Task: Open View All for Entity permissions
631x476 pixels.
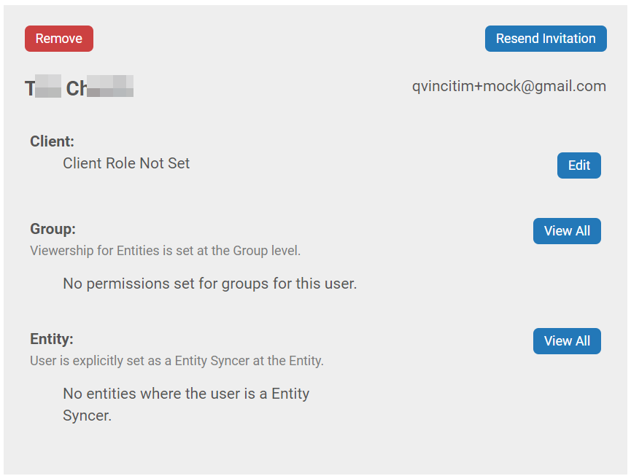Action: [567, 341]
